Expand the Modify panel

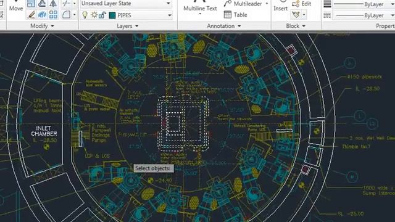coord(42,26)
